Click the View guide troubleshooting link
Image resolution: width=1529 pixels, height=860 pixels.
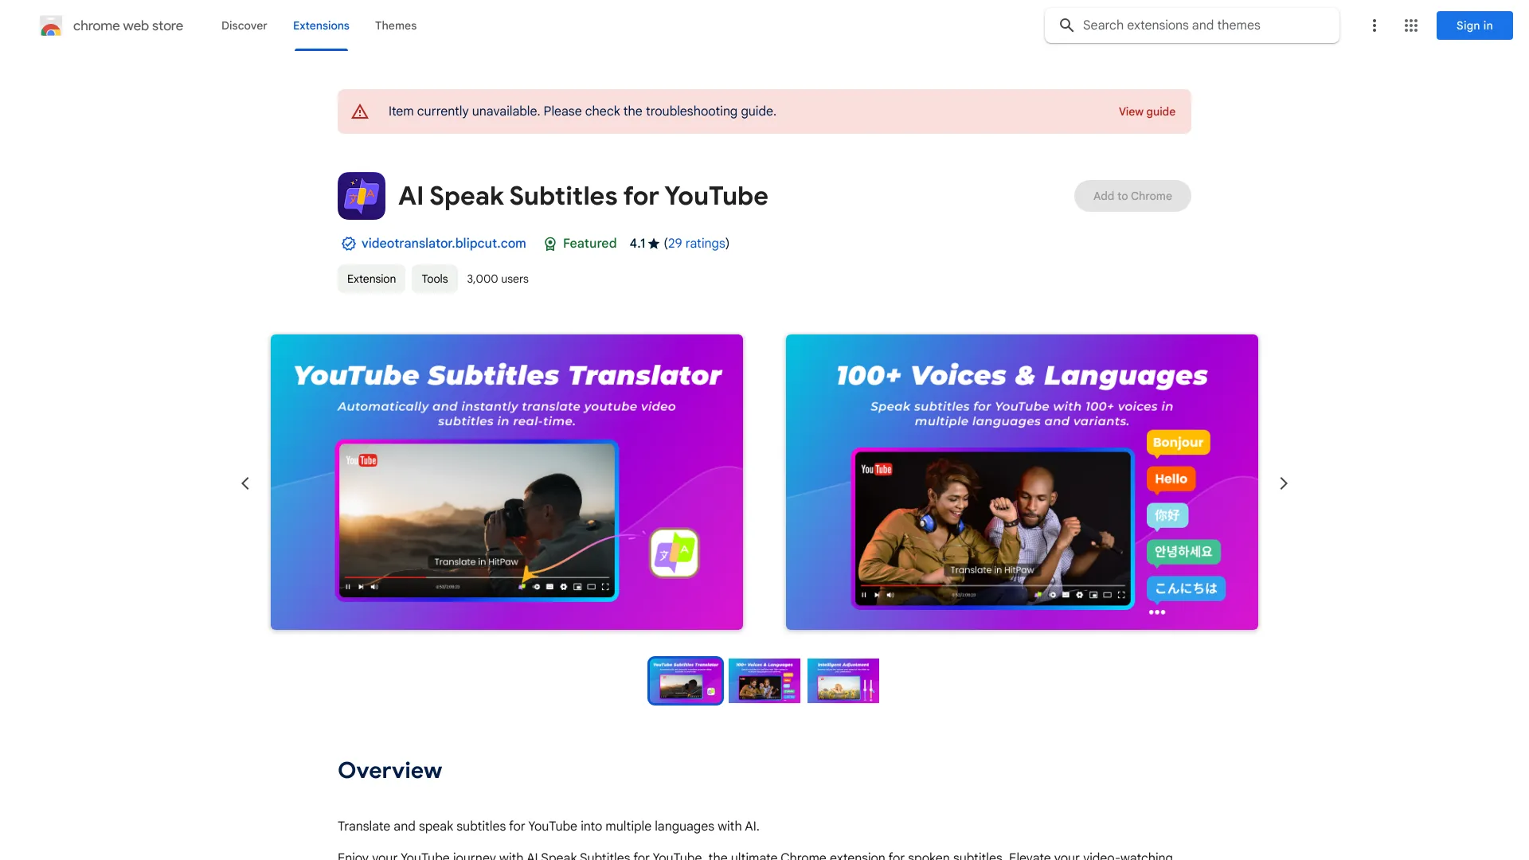point(1147,111)
